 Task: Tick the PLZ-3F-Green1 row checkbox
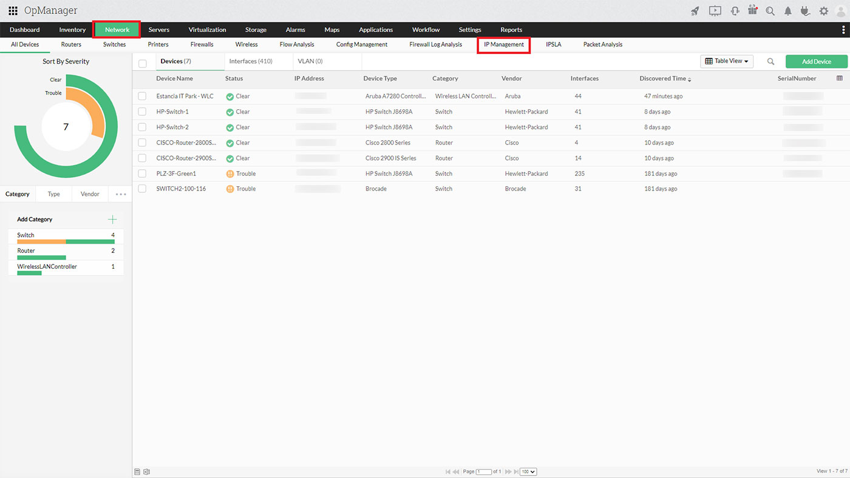click(142, 173)
